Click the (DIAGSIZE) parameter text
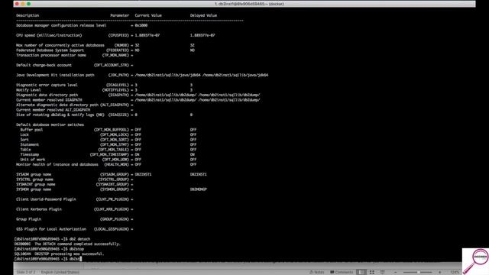Screen dimensions: 489x275 click(118, 115)
